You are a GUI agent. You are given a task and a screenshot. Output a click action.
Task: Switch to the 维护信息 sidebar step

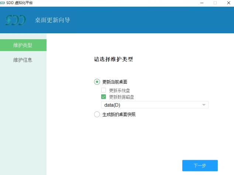coord(23,60)
